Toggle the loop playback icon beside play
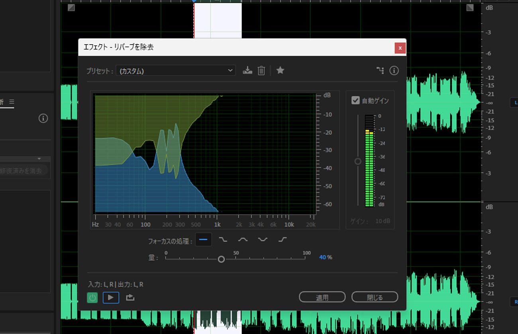This screenshot has height=334, width=518. [x=130, y=297]
